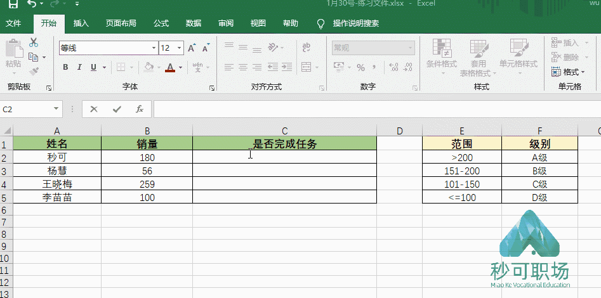Viewport: 601px width, 298px height.
Task: Click the Merge and Center icon
Action: [x=307, y=67]
